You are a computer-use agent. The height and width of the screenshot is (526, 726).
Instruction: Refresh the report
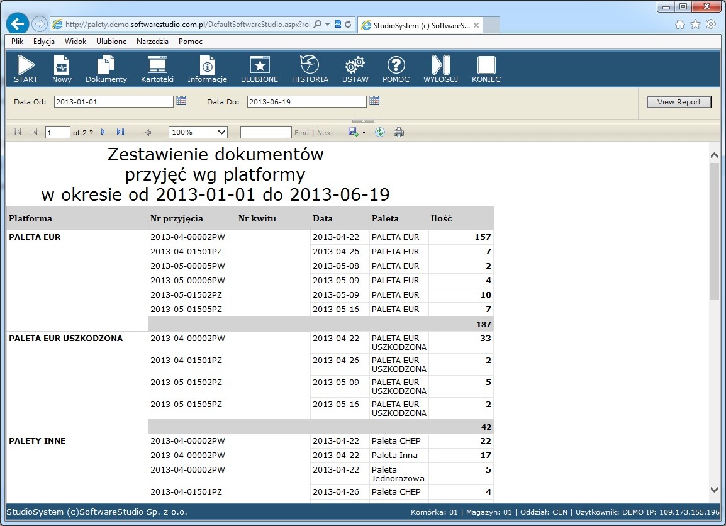379,132
